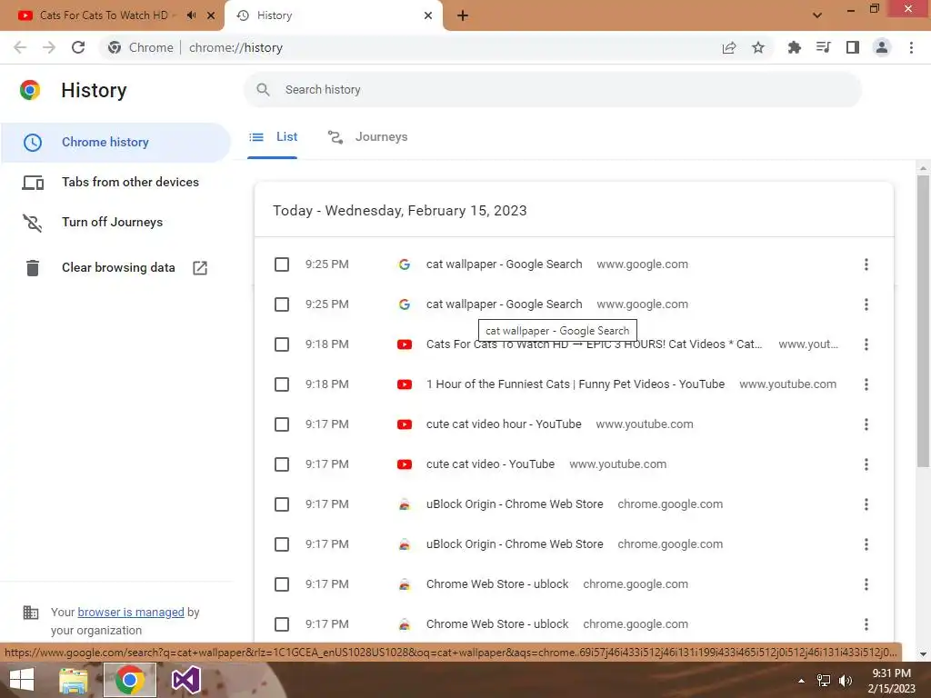The image size is (931, 698).
Task: Click the Chrome site info chip
Action: click(x=141, y=47)
